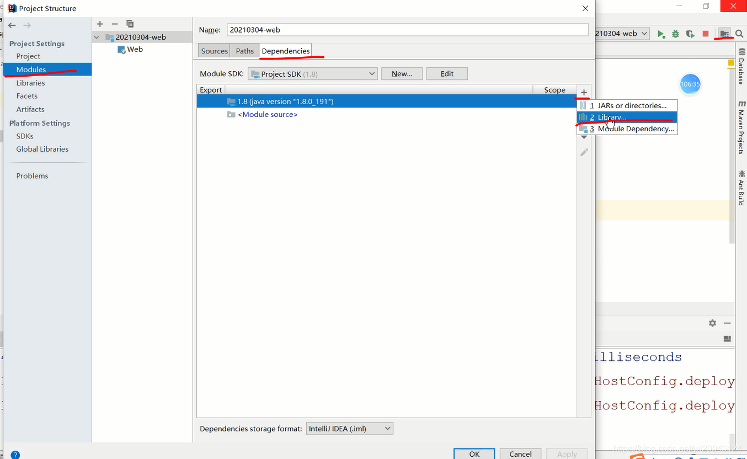Open help via question mark icon
This screenshot has height=459, width=747.
(x=15, y=455)
